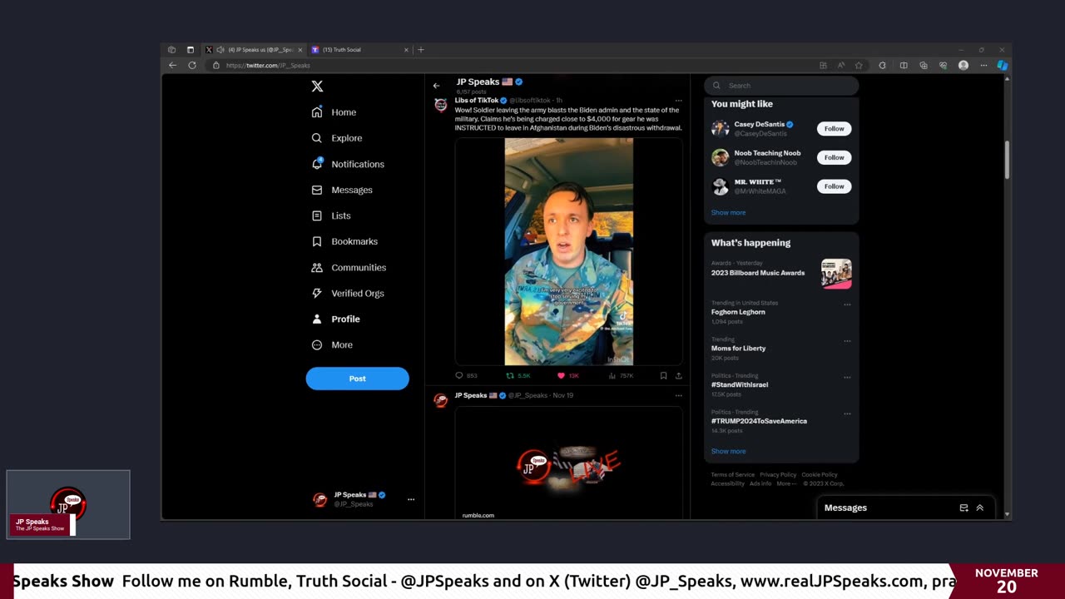Image resolution: width=1065 pixels, height=599 pixels.
Task: Click the blue Post button
Action: [357, 379]
